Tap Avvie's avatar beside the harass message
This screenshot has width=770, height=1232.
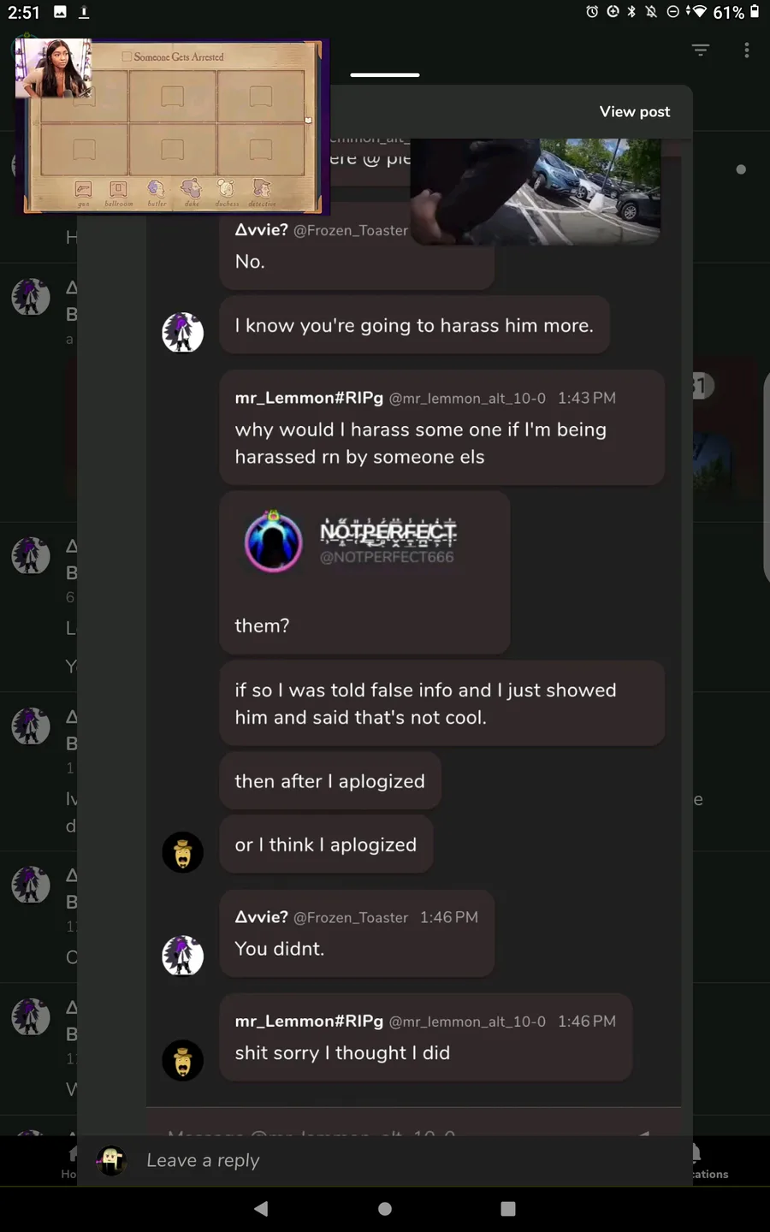(x=183, y=333)
